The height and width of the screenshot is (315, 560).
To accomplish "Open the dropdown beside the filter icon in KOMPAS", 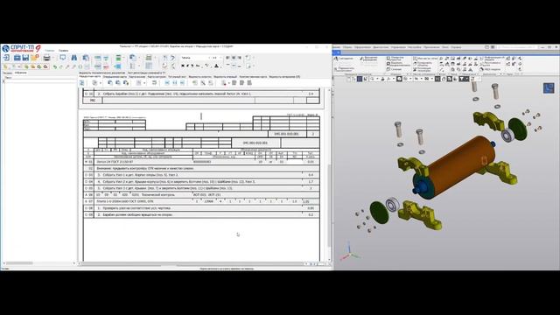I will click(x=467, y=79).
